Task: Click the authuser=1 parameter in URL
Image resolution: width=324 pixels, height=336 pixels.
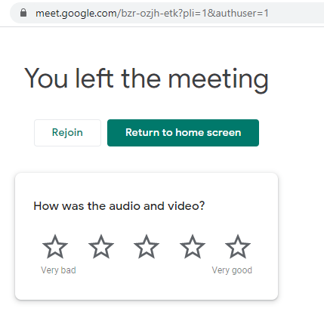Action: 242,13
